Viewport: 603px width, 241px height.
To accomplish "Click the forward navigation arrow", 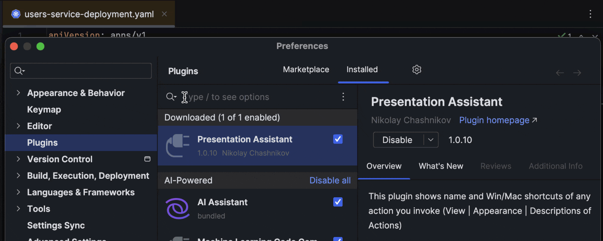I will pos(577,73).
